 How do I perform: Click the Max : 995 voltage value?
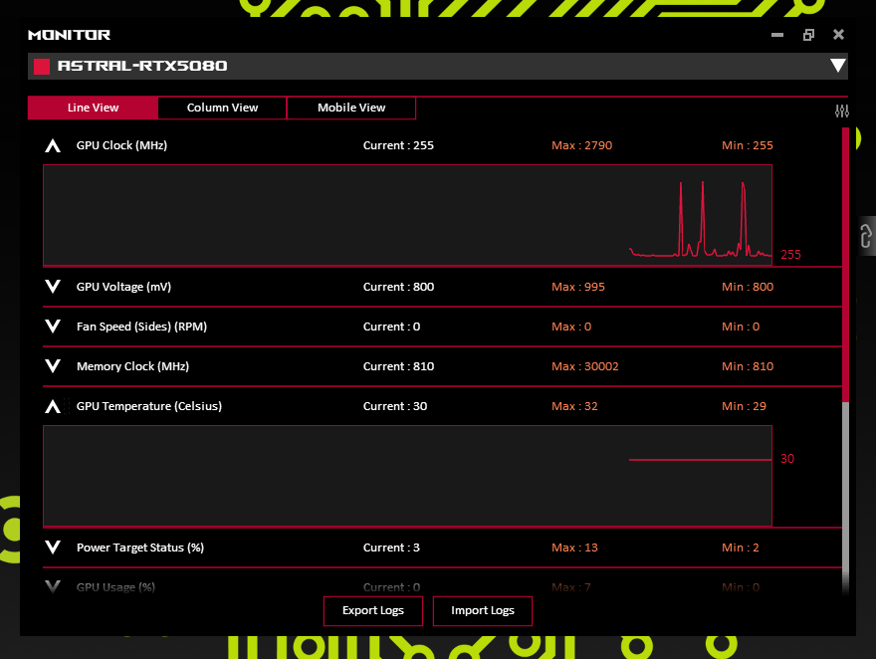pyautogui.click(x=578, y=287)
